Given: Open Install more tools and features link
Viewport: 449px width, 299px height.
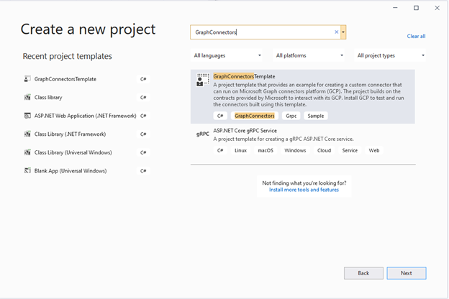Looking at the screenshot, I should click(x=304, y=190).
